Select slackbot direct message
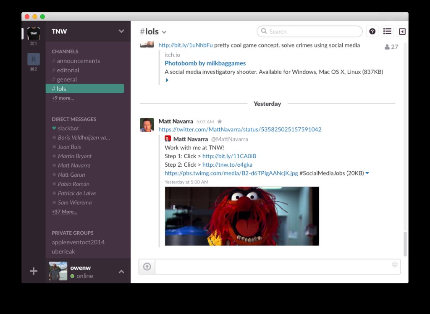 (68, 128)
